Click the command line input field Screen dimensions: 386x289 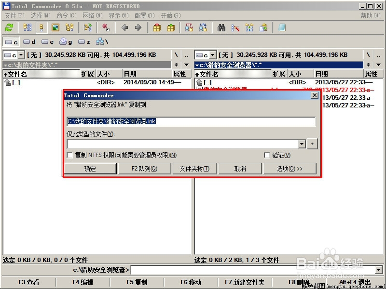point(253,270)
